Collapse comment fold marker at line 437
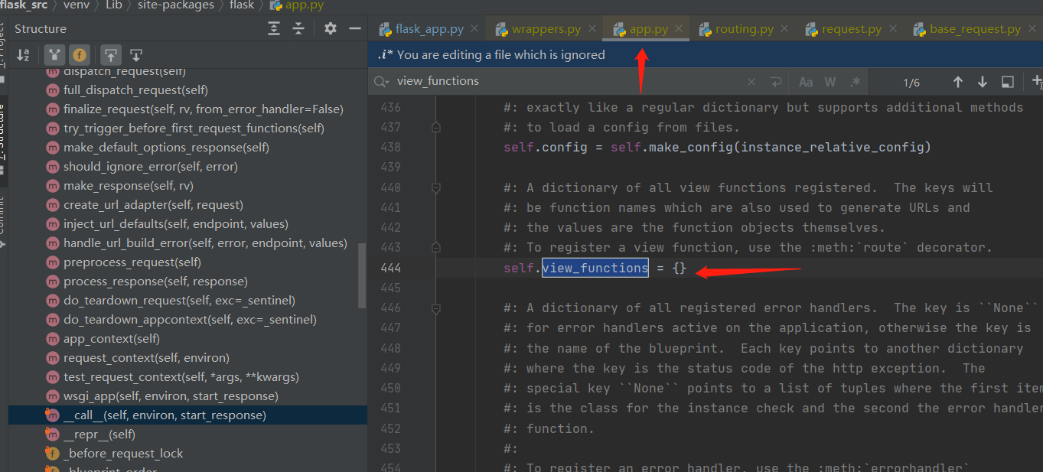The image size is (1043, 472). pyautogui.click(x=435, y=128)
